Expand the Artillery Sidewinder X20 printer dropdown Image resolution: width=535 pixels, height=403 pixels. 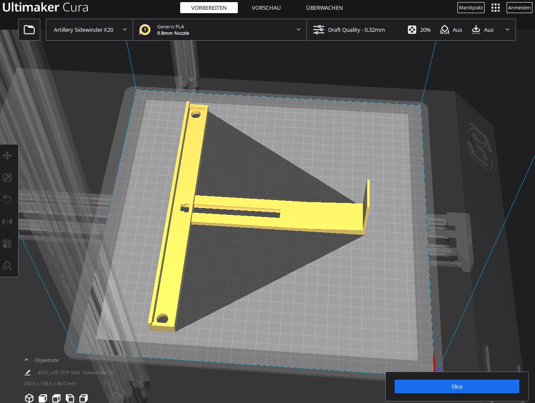[x=89, y=30]
